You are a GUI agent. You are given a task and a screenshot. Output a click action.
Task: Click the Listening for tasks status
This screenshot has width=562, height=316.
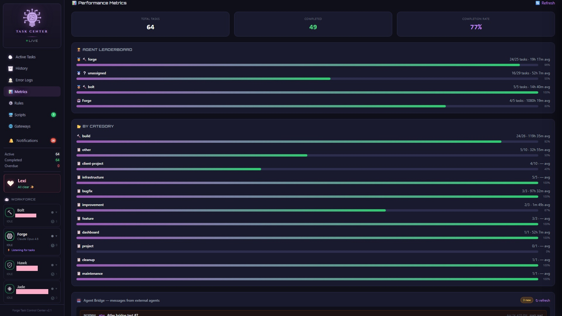click(21, 250)
